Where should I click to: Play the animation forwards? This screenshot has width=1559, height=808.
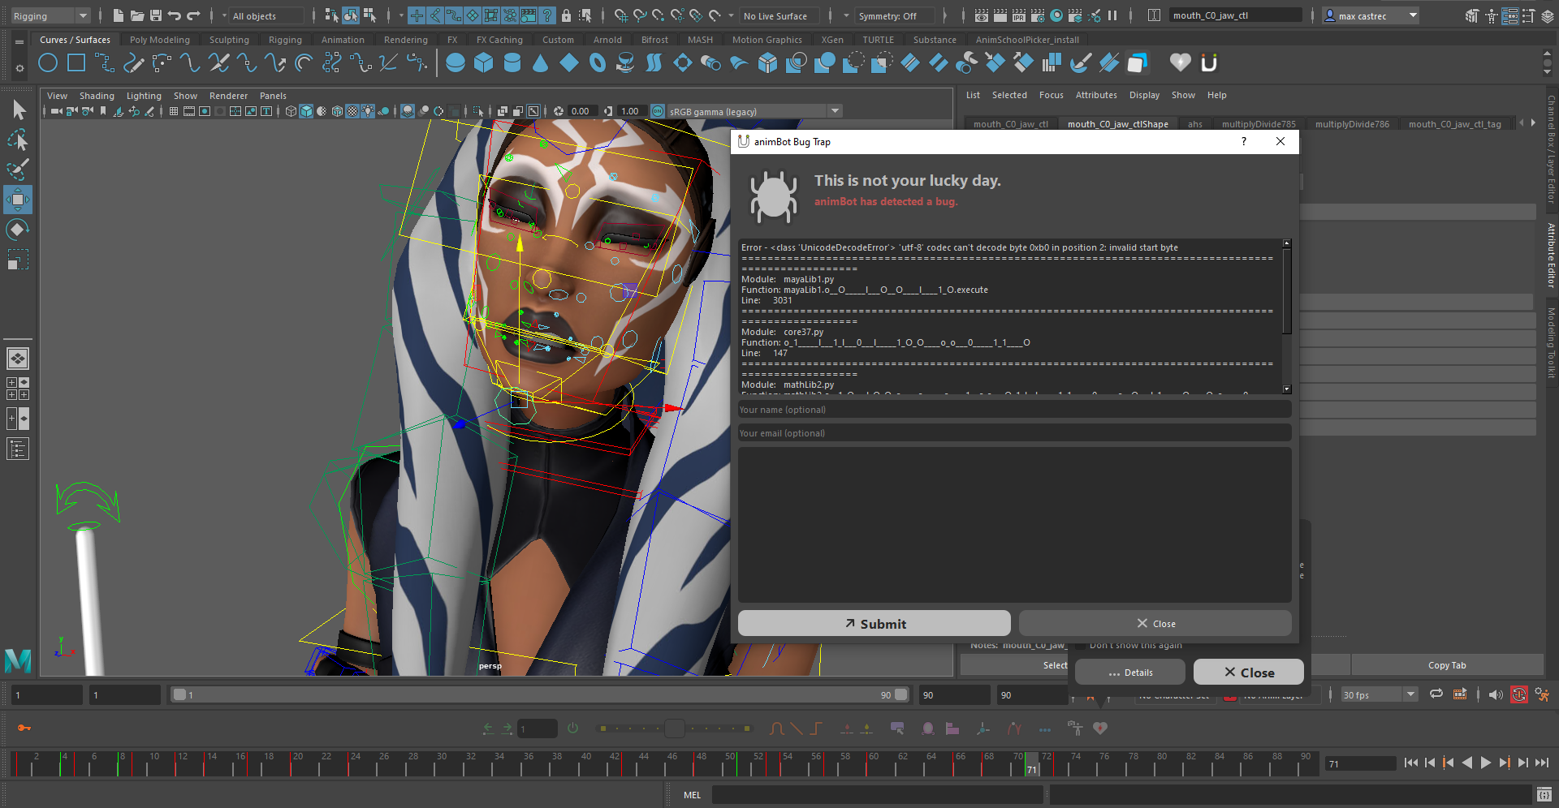[1486, 763]
